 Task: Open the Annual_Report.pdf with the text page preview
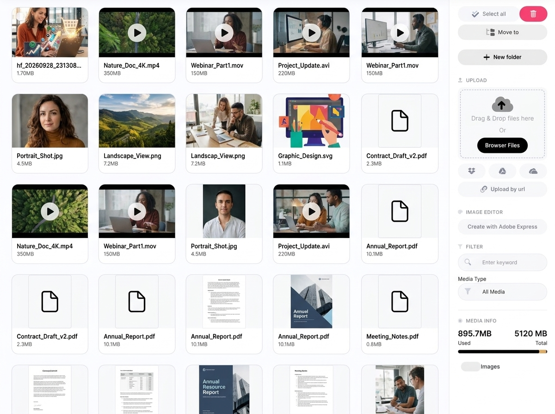click(x=224, y=302)
